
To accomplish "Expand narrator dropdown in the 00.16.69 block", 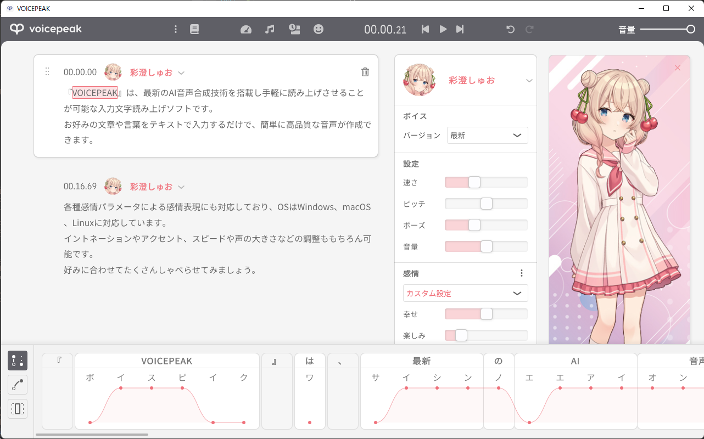I will pyautogui.click(x=181, y=187).
